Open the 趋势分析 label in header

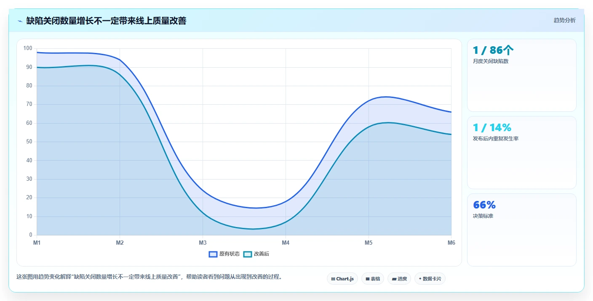coord(564,21)
